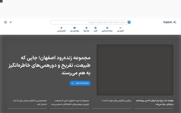
Task: Open the headline about مجموعه زنده‌رود اصفهان
Action: [50, 65]
